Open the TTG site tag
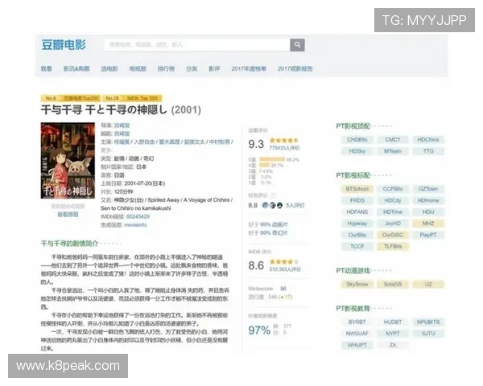 tap(428, 151)
